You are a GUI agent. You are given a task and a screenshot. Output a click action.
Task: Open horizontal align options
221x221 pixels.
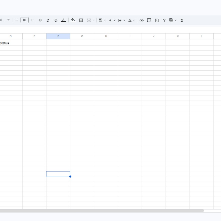(x=101, y=20)
